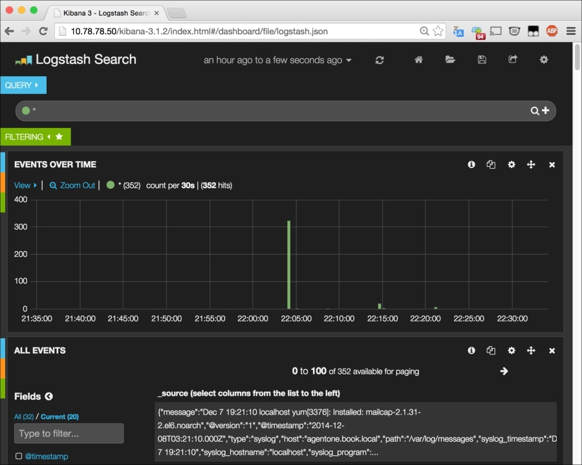Click the Type to filter input field
This screenshot has width=582, height=465.
pos(69,433)
